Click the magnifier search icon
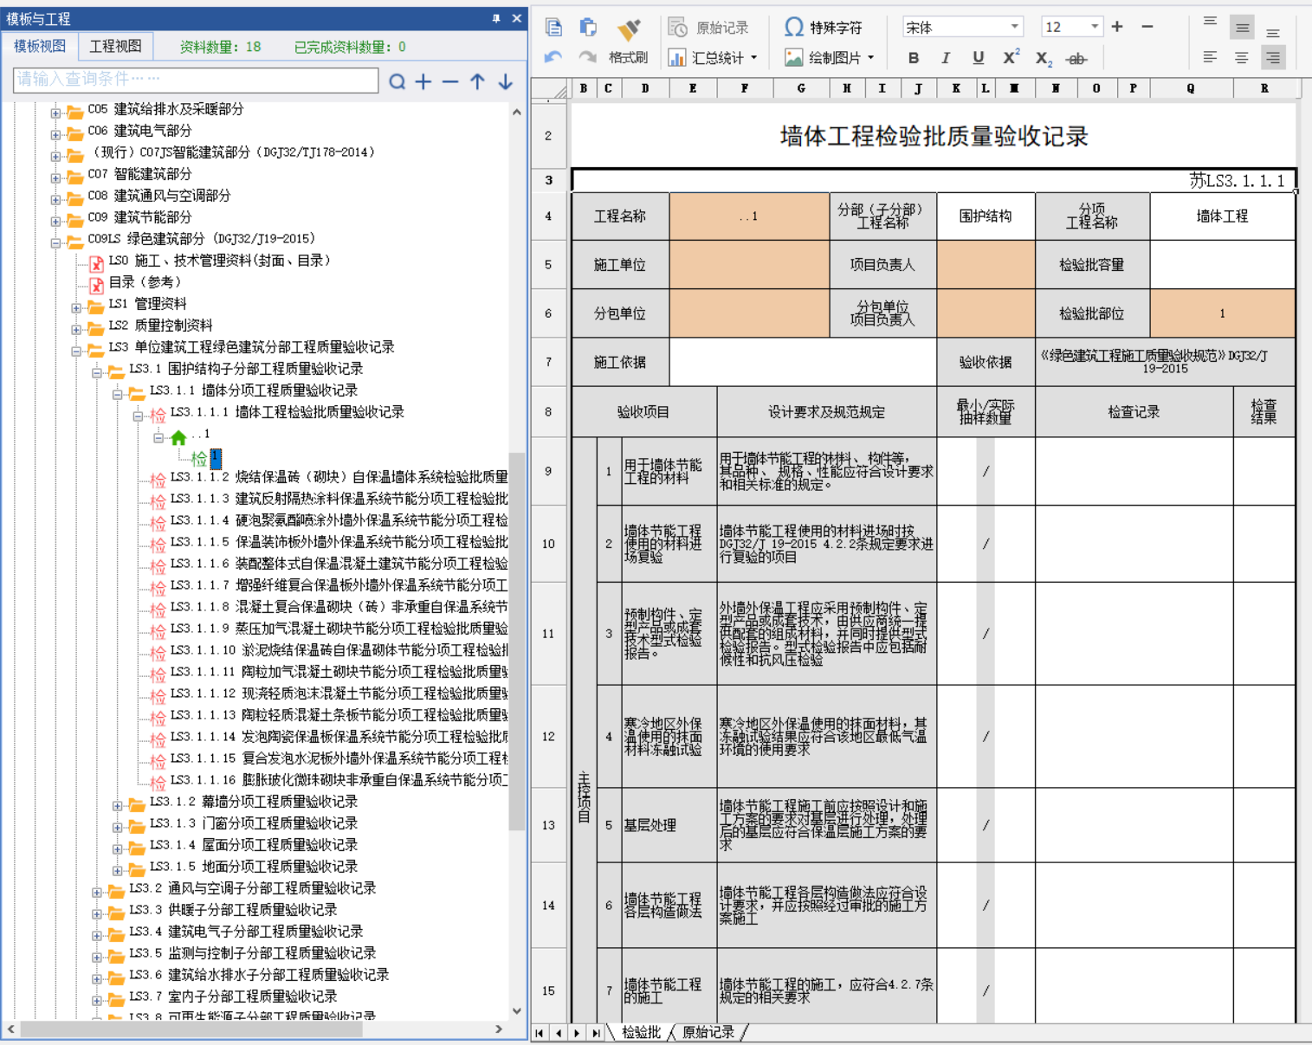This screenshot has width=1312, height=1045. click(x=397, y=81)
